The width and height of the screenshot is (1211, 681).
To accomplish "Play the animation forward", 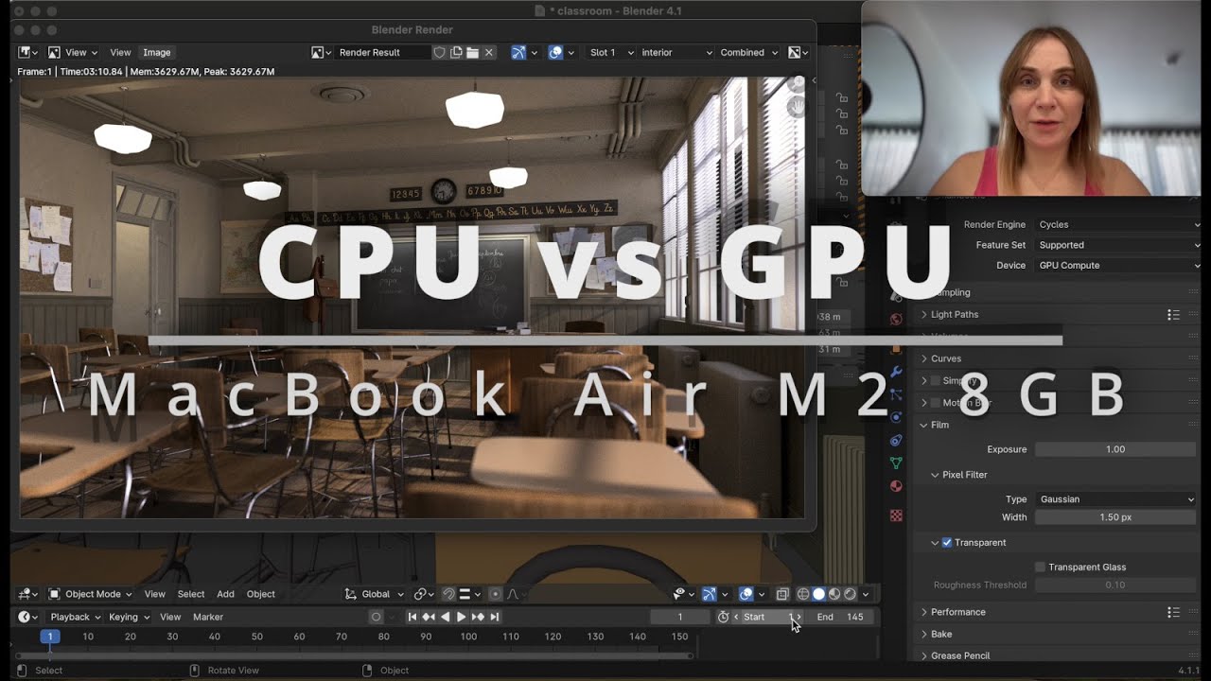I will 461,617.
